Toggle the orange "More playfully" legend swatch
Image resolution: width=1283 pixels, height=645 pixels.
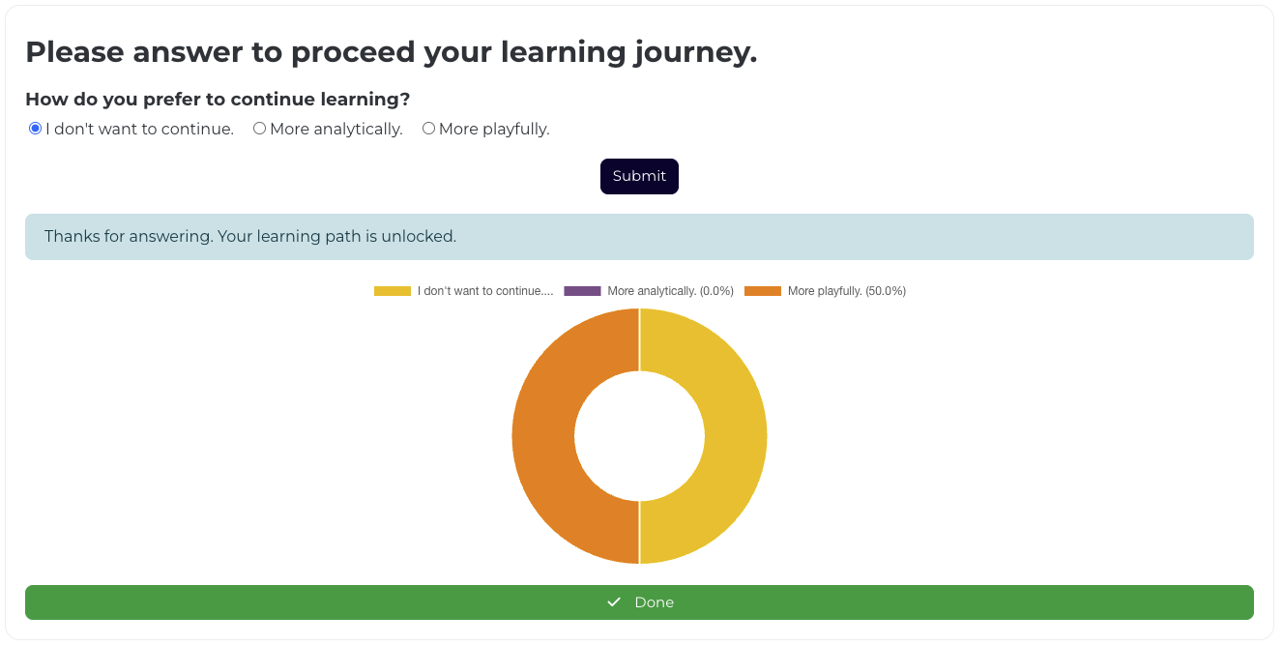[x=763, y=291]
